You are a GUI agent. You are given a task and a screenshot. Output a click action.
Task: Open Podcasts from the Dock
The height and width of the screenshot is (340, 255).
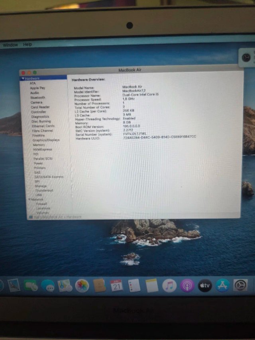pyautogui.click(x=187, y=285)
